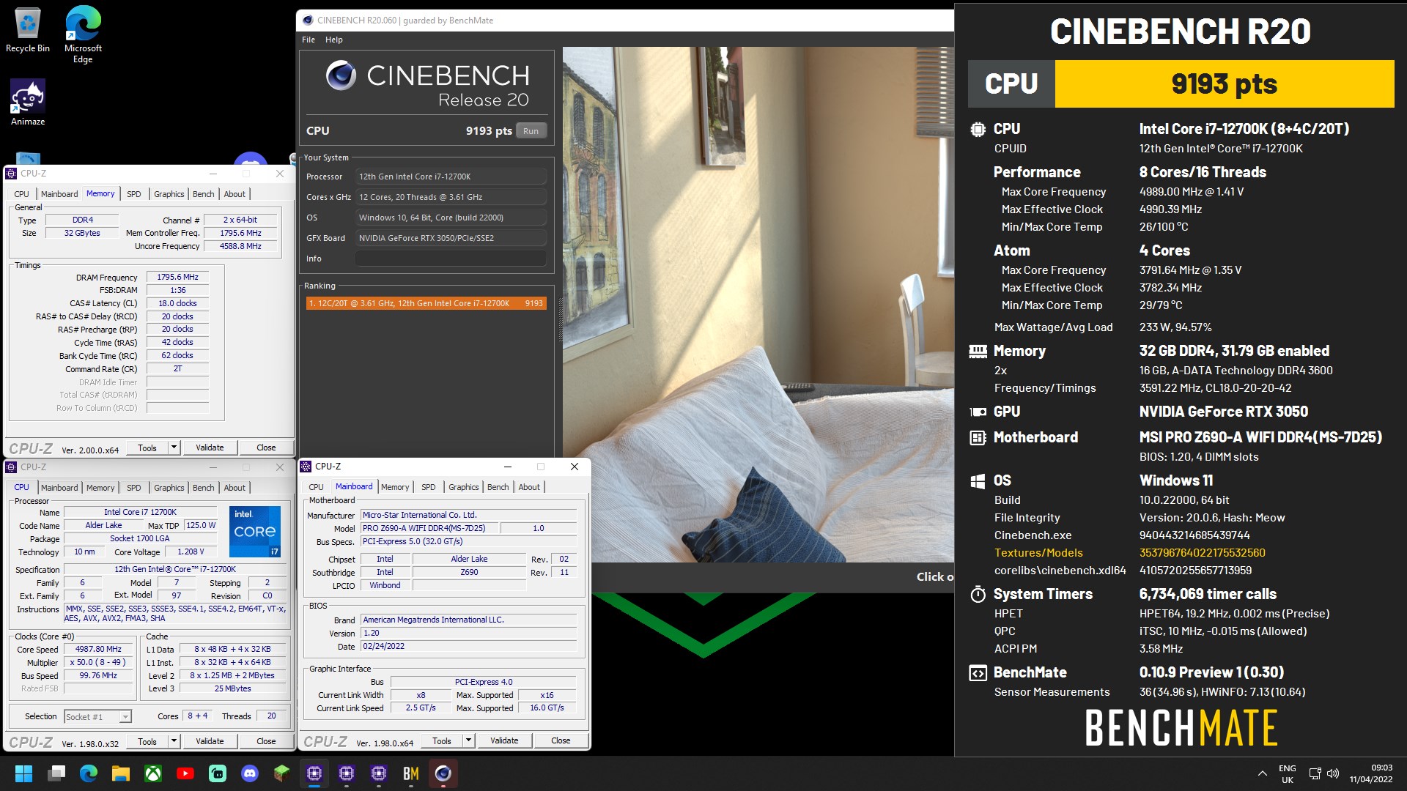Screen dimensions: 1407x791
Task: Click the Motherboard icon in BenchMate panel
Action: (x=978, y=438)
